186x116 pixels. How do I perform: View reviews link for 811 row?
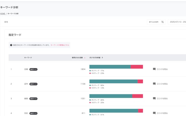[x=162, y=113]
